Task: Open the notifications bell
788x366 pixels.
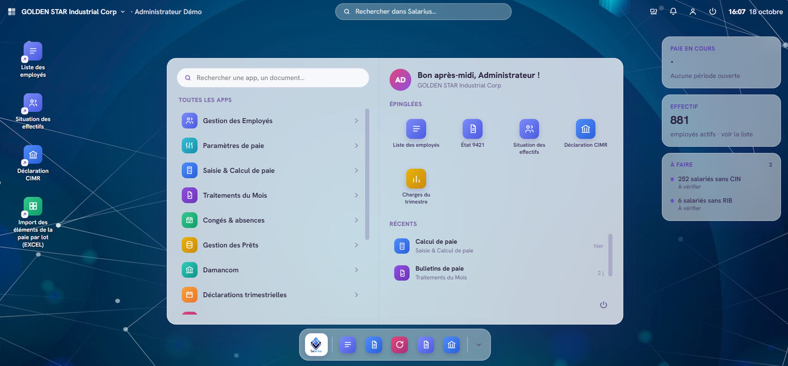Action: pyautogui.click(x=673, y=11)
